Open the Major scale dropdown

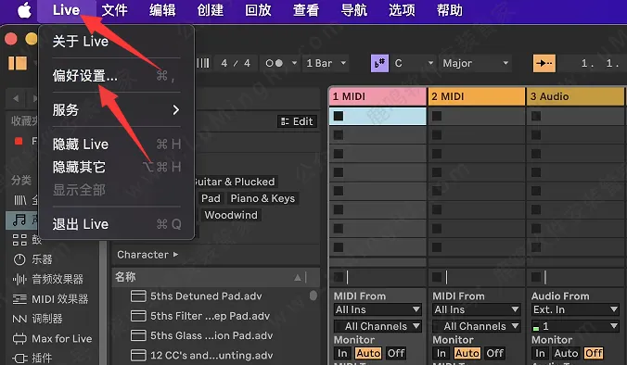[x=475, y=63]
